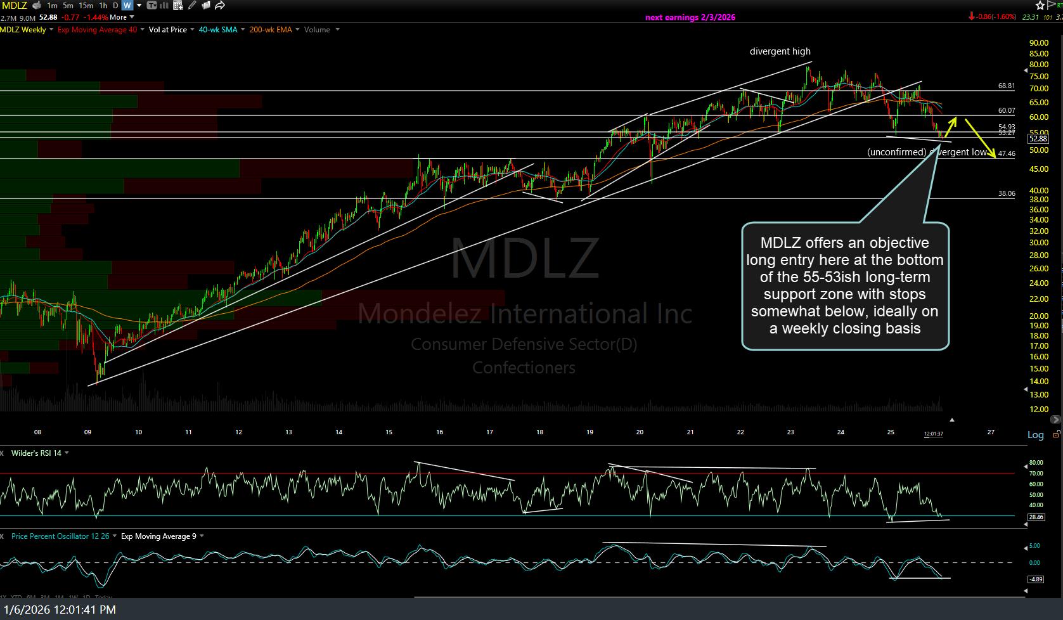This screenshot has height=620, width=1063.
Task: Expand the More quote details dropdown
Action: point(122,18)
